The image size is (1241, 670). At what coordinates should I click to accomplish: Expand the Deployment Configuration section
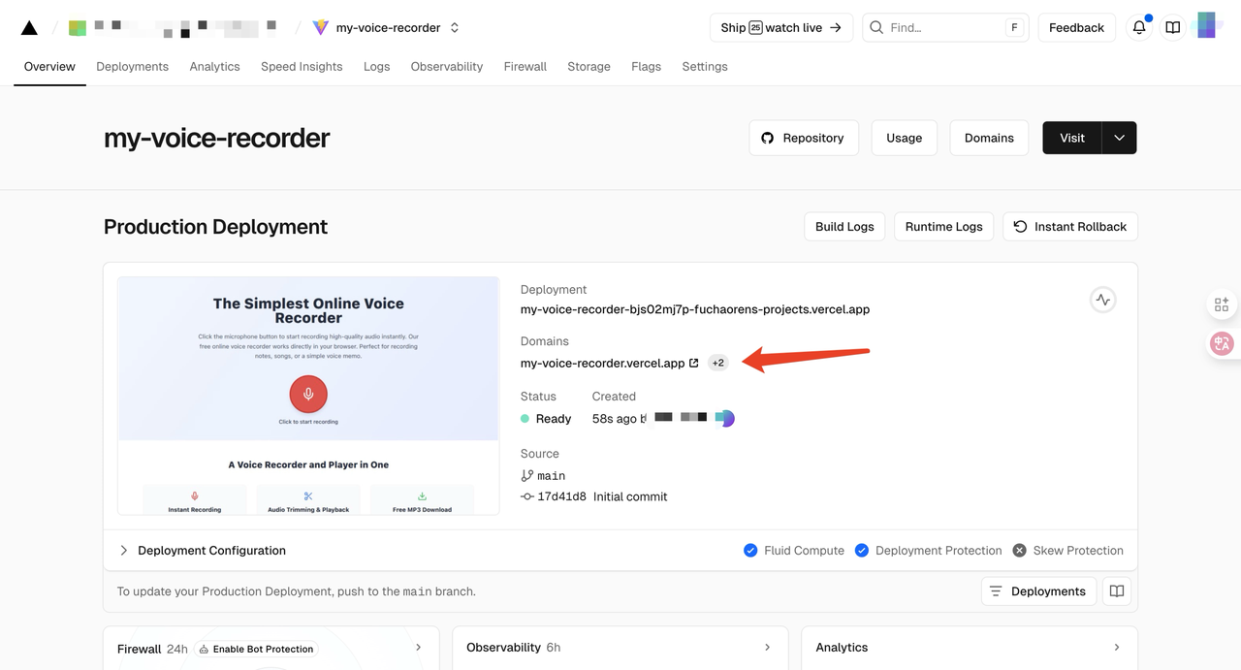[x=124, y=551]
